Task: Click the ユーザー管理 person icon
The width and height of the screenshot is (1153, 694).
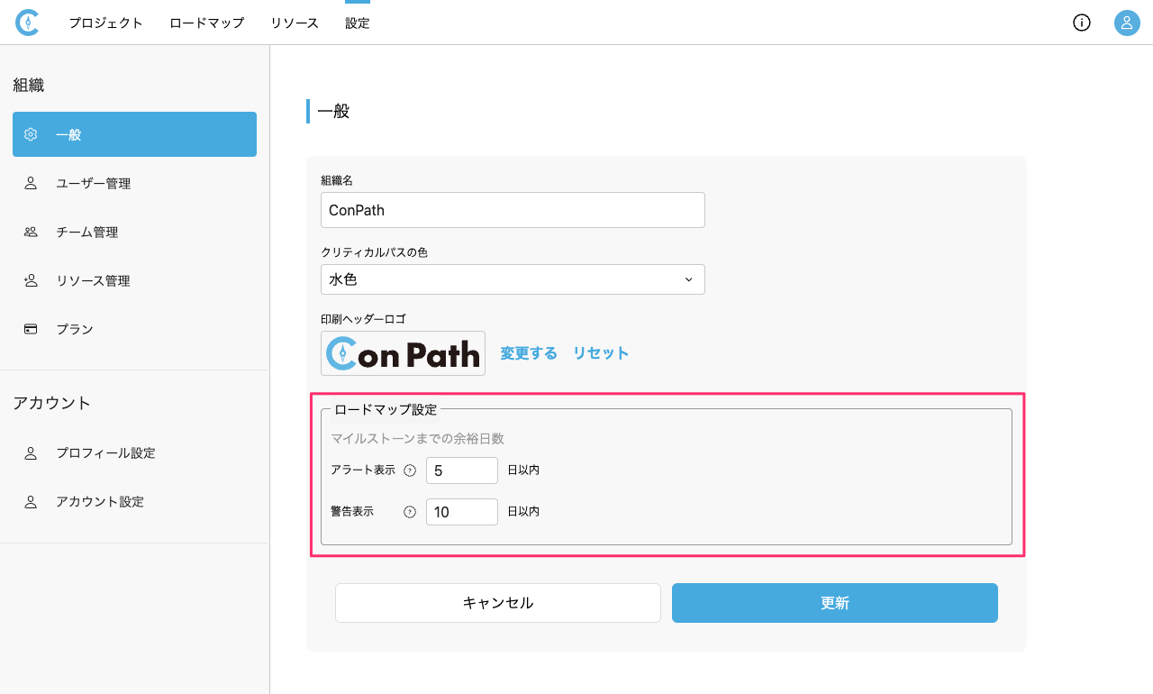Action: tap(31, 183)
